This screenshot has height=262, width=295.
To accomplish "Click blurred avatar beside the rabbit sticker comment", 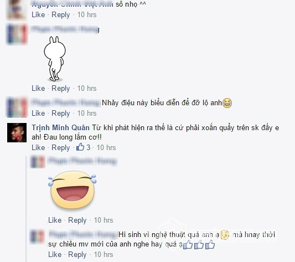I will pyautogui.click(x=17, y=34).
